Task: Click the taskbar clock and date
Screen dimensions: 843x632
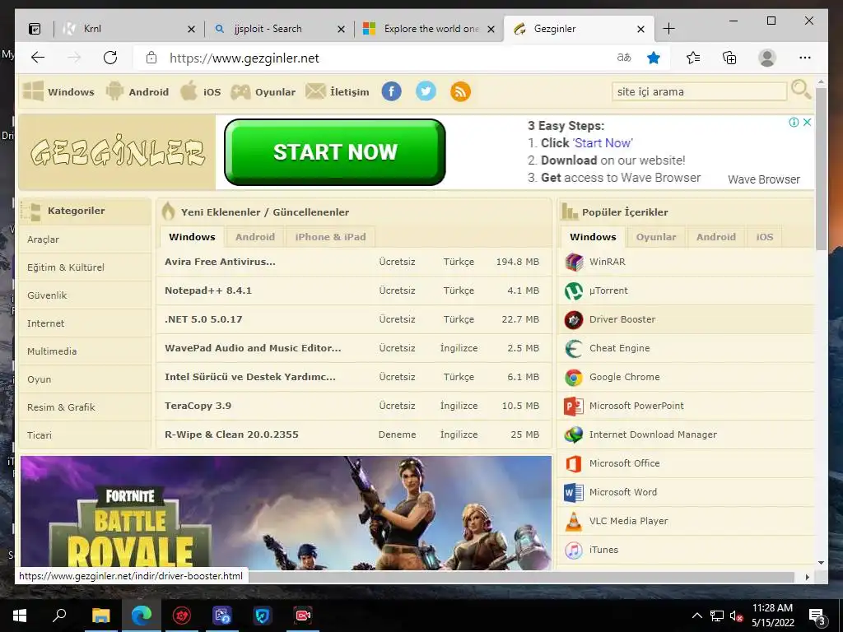Action: pyautogui.click(x=772, y=616)
